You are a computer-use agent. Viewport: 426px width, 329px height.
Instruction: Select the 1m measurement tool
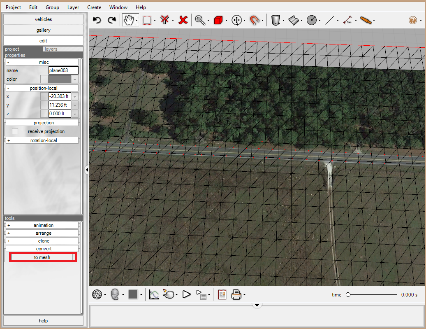pos(348,20)
